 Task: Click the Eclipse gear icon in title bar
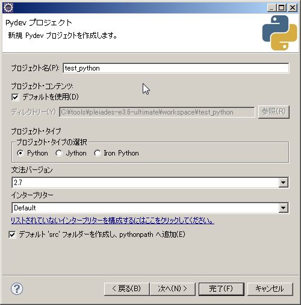coord(8,8)
